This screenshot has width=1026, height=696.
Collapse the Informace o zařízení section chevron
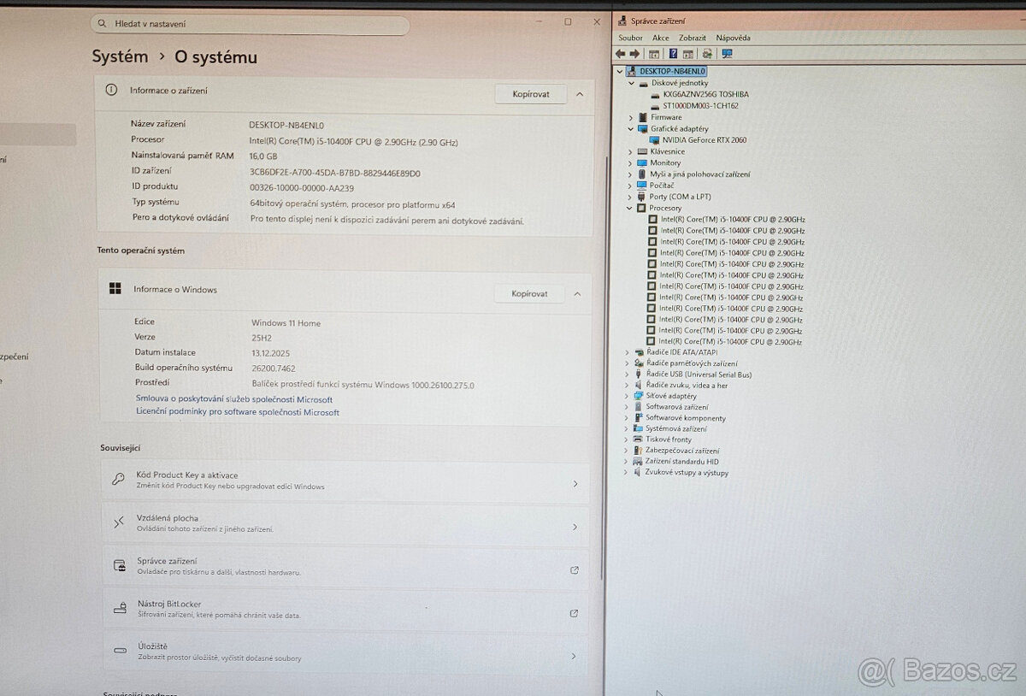580,94
